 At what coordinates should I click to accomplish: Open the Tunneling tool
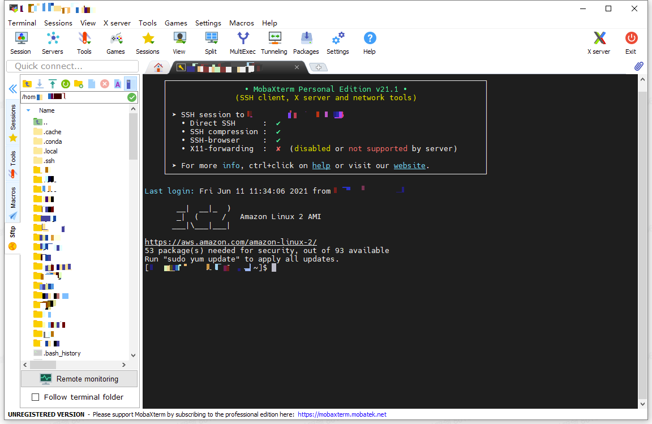274,43
